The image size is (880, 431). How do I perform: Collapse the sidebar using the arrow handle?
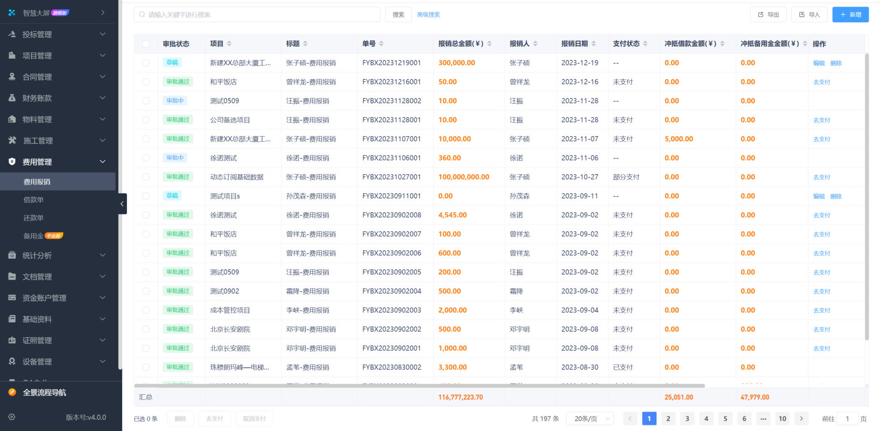122,204
